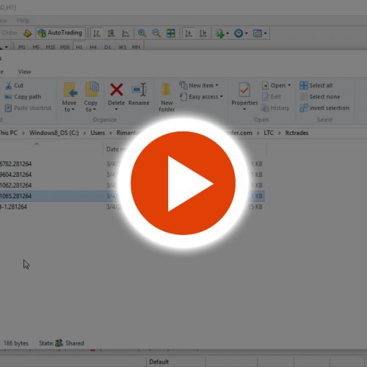Click the zoom in magnifier icon

(142, 33)
